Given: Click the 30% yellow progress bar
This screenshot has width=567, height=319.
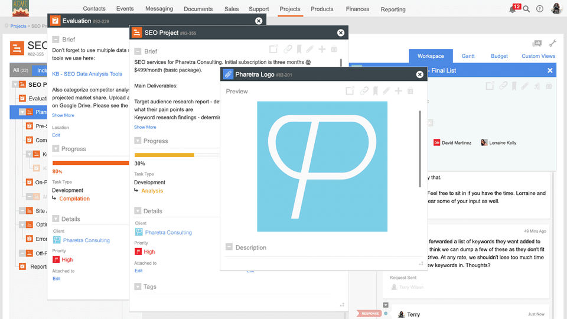Looking at the screenshot, I should 164,155.
